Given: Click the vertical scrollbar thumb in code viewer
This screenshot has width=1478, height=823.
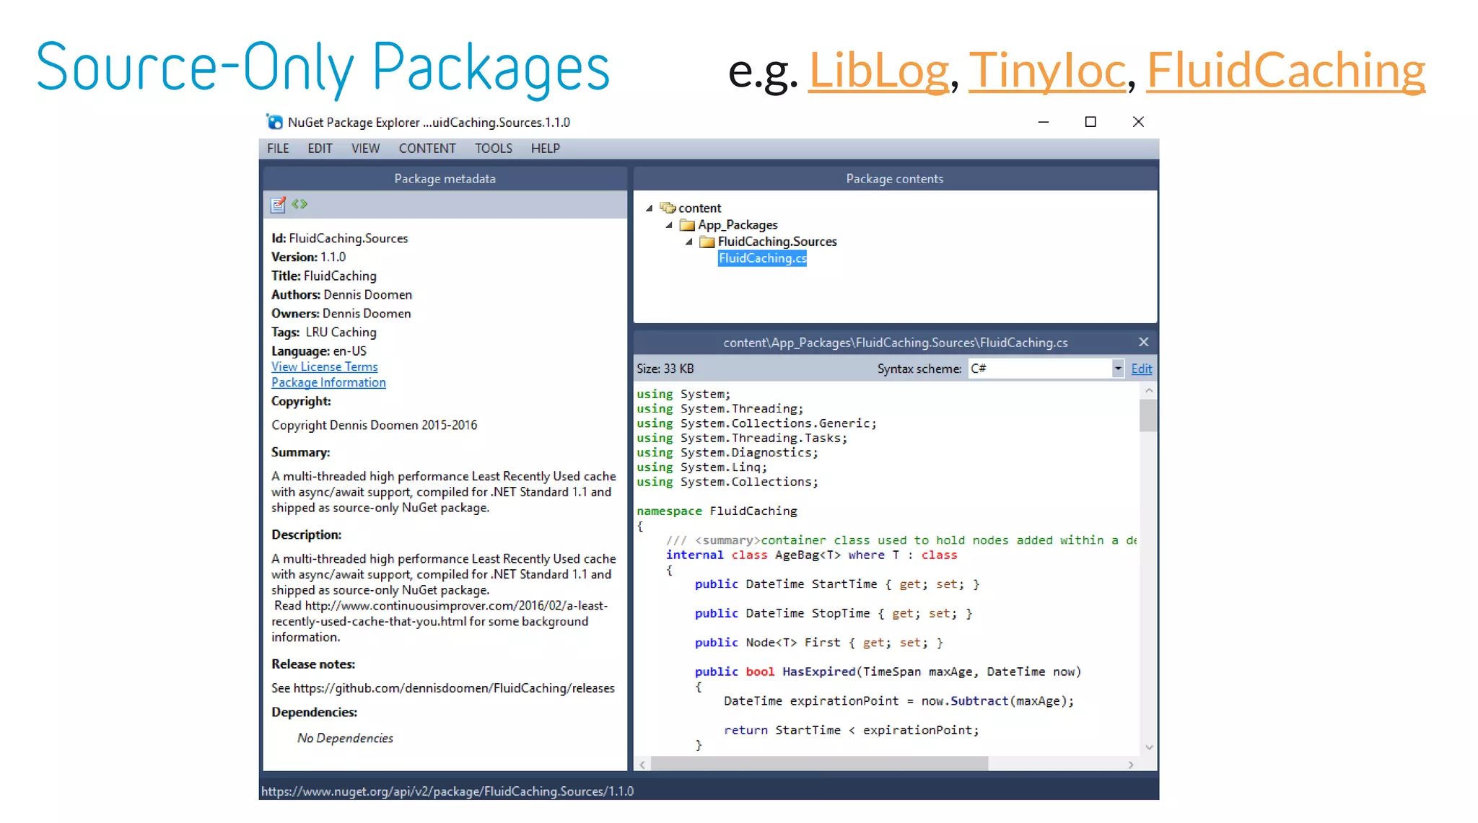Looking at the screenshot, I should click(x=1148, y=415).
